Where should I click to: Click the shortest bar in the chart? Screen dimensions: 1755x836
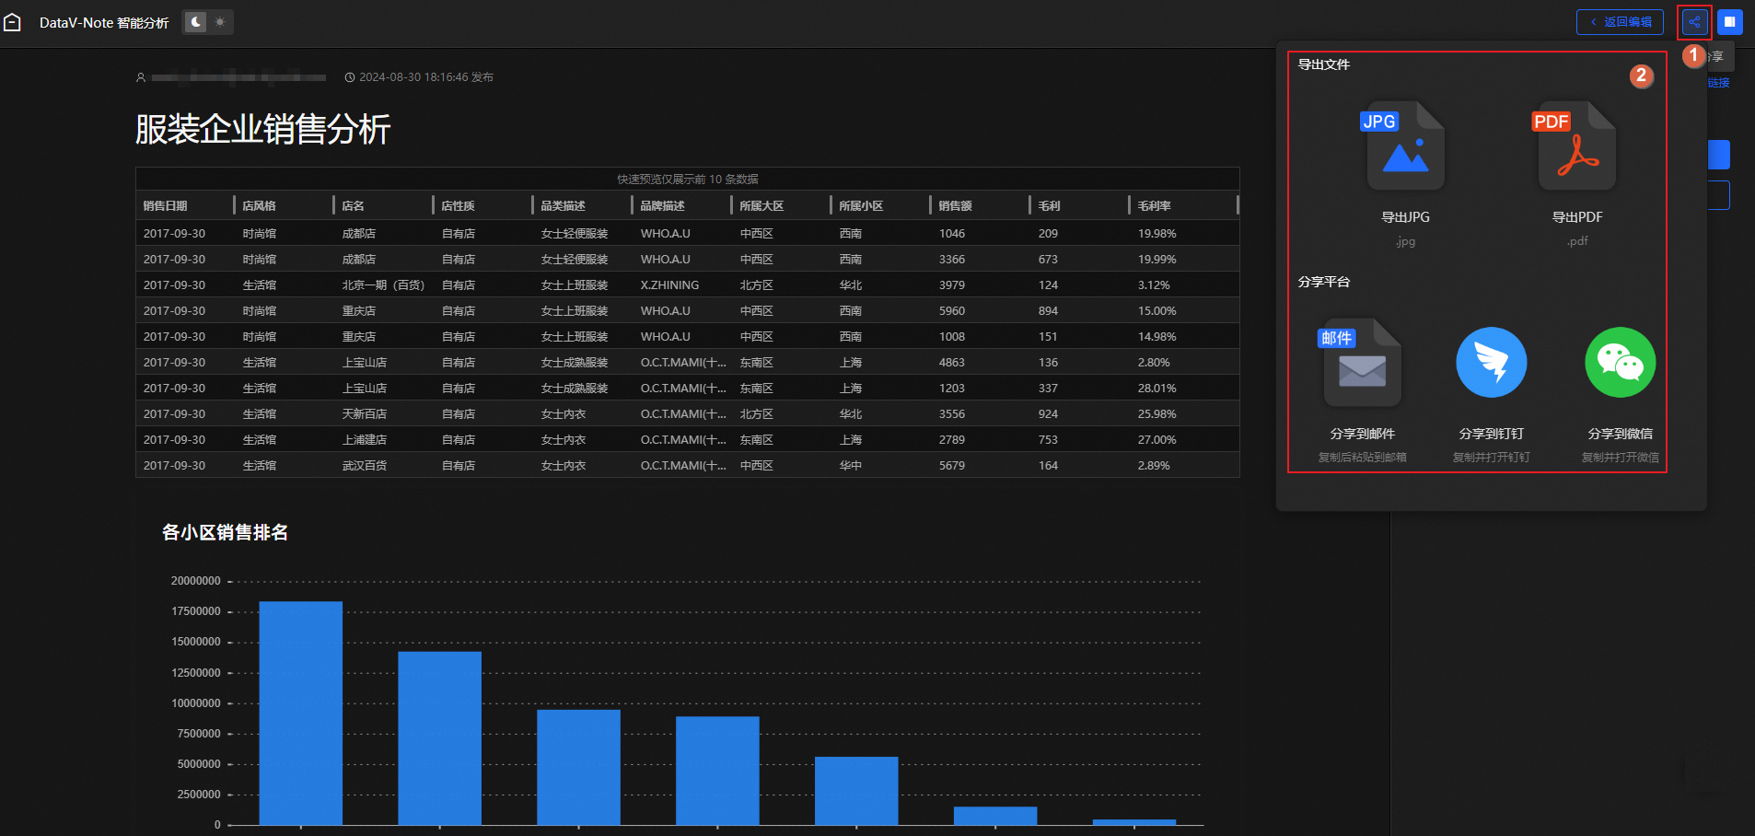pos(1134,822)
